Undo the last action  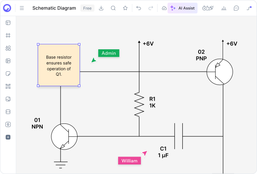pos(139,8)
